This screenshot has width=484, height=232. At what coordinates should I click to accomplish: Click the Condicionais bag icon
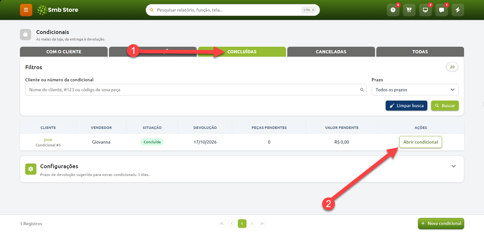tap(26, 35)
